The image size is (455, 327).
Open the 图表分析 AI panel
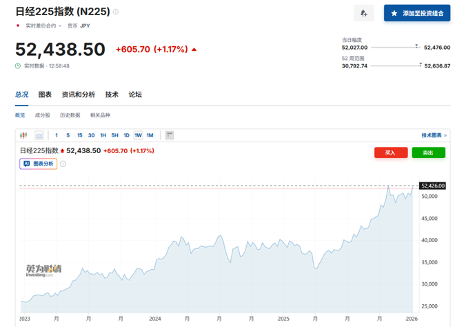click(39, 164)
